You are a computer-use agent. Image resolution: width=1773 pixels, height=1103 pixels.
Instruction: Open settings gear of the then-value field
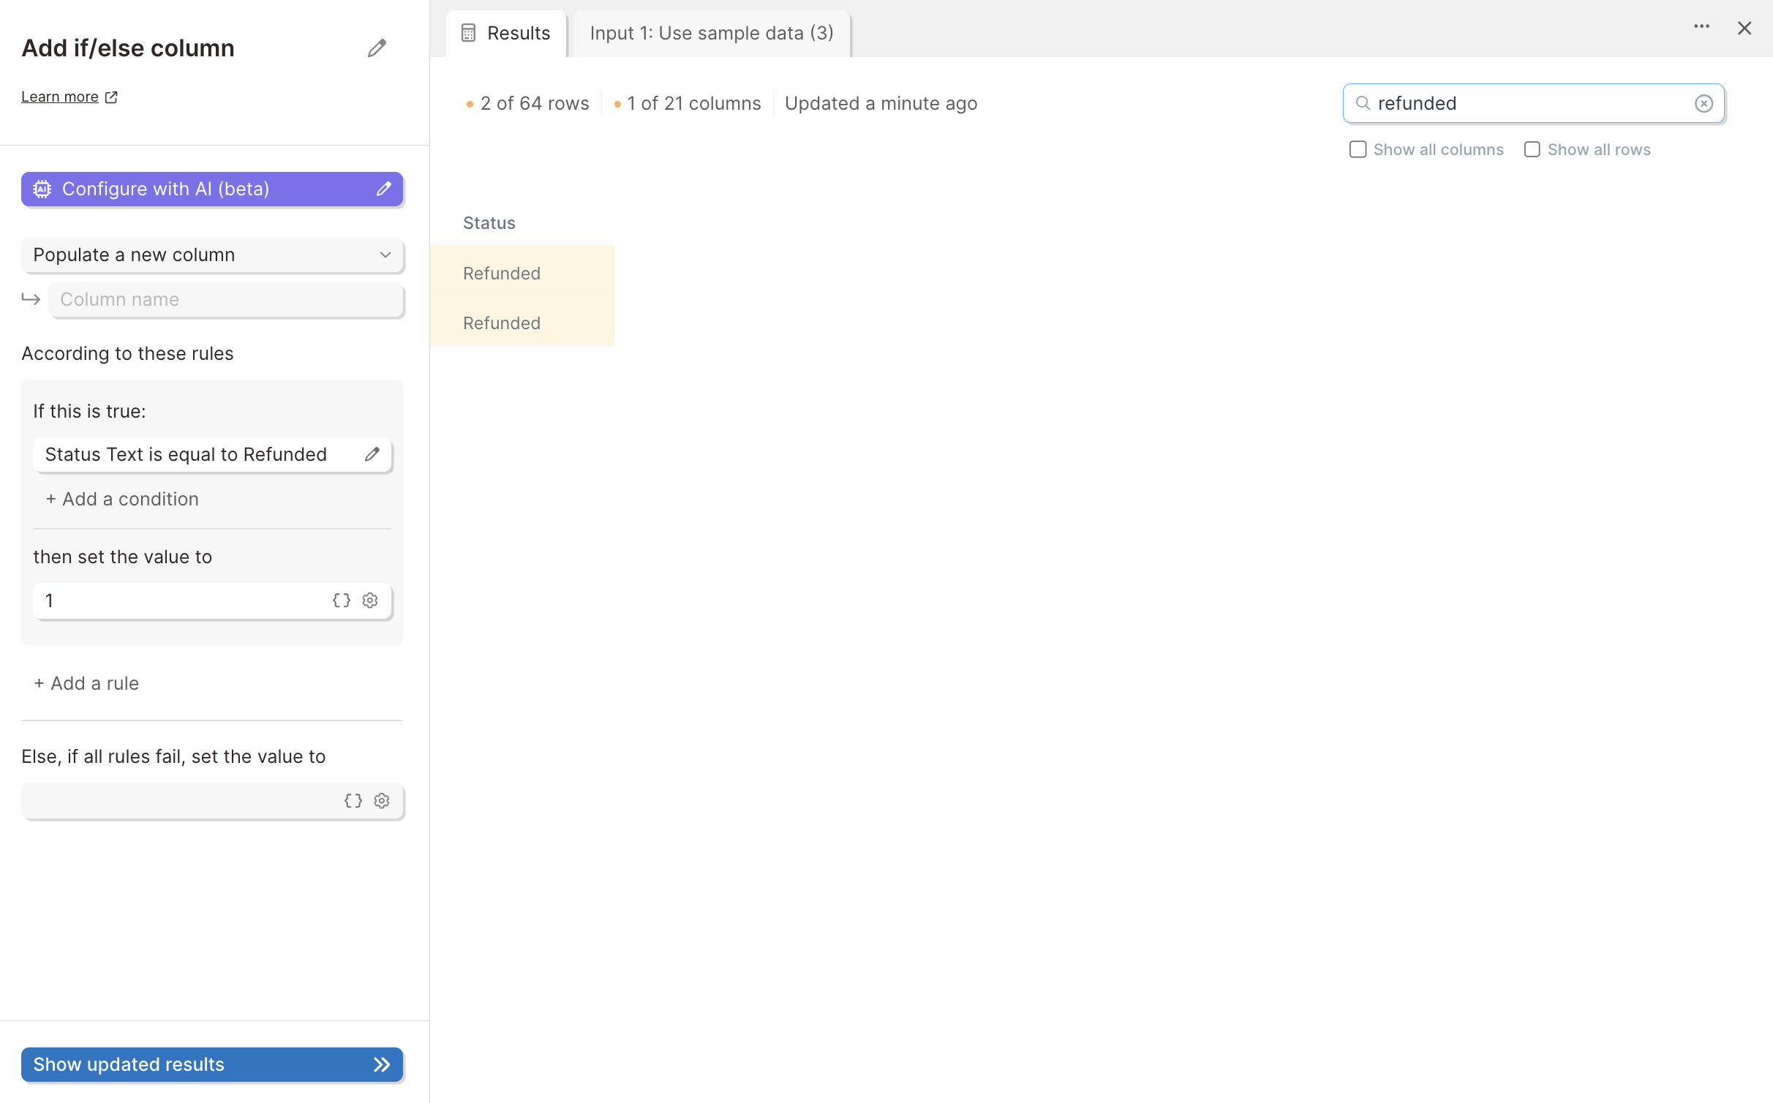coord(370,601)
